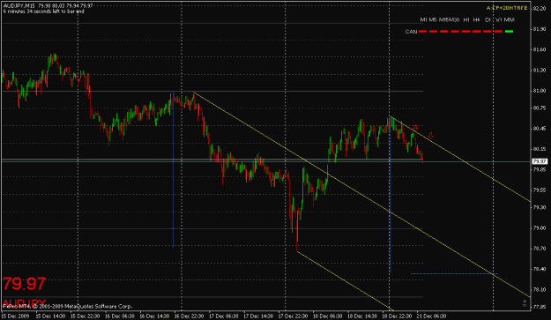This screenshot has width=551, height=320.
Task: Click the 81.00 price scale value
Action: 540,91
